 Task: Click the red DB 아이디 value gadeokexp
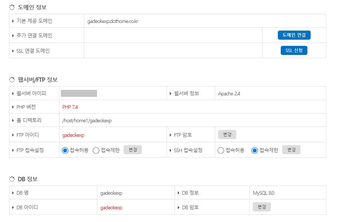click(x=111, y=208)
